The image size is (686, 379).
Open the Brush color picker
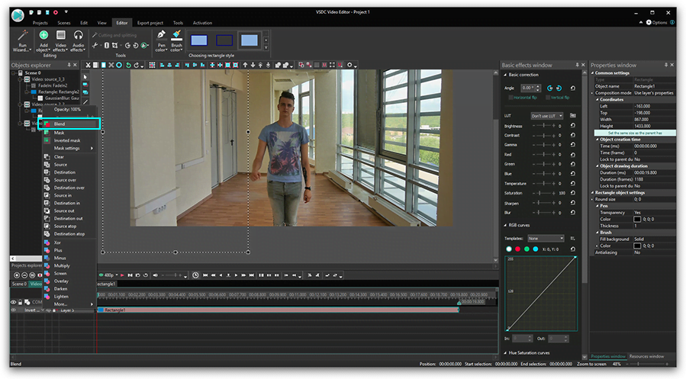click(176, 40)
